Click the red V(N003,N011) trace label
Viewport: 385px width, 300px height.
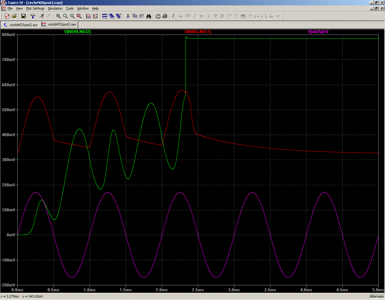[x=198, y=32]
